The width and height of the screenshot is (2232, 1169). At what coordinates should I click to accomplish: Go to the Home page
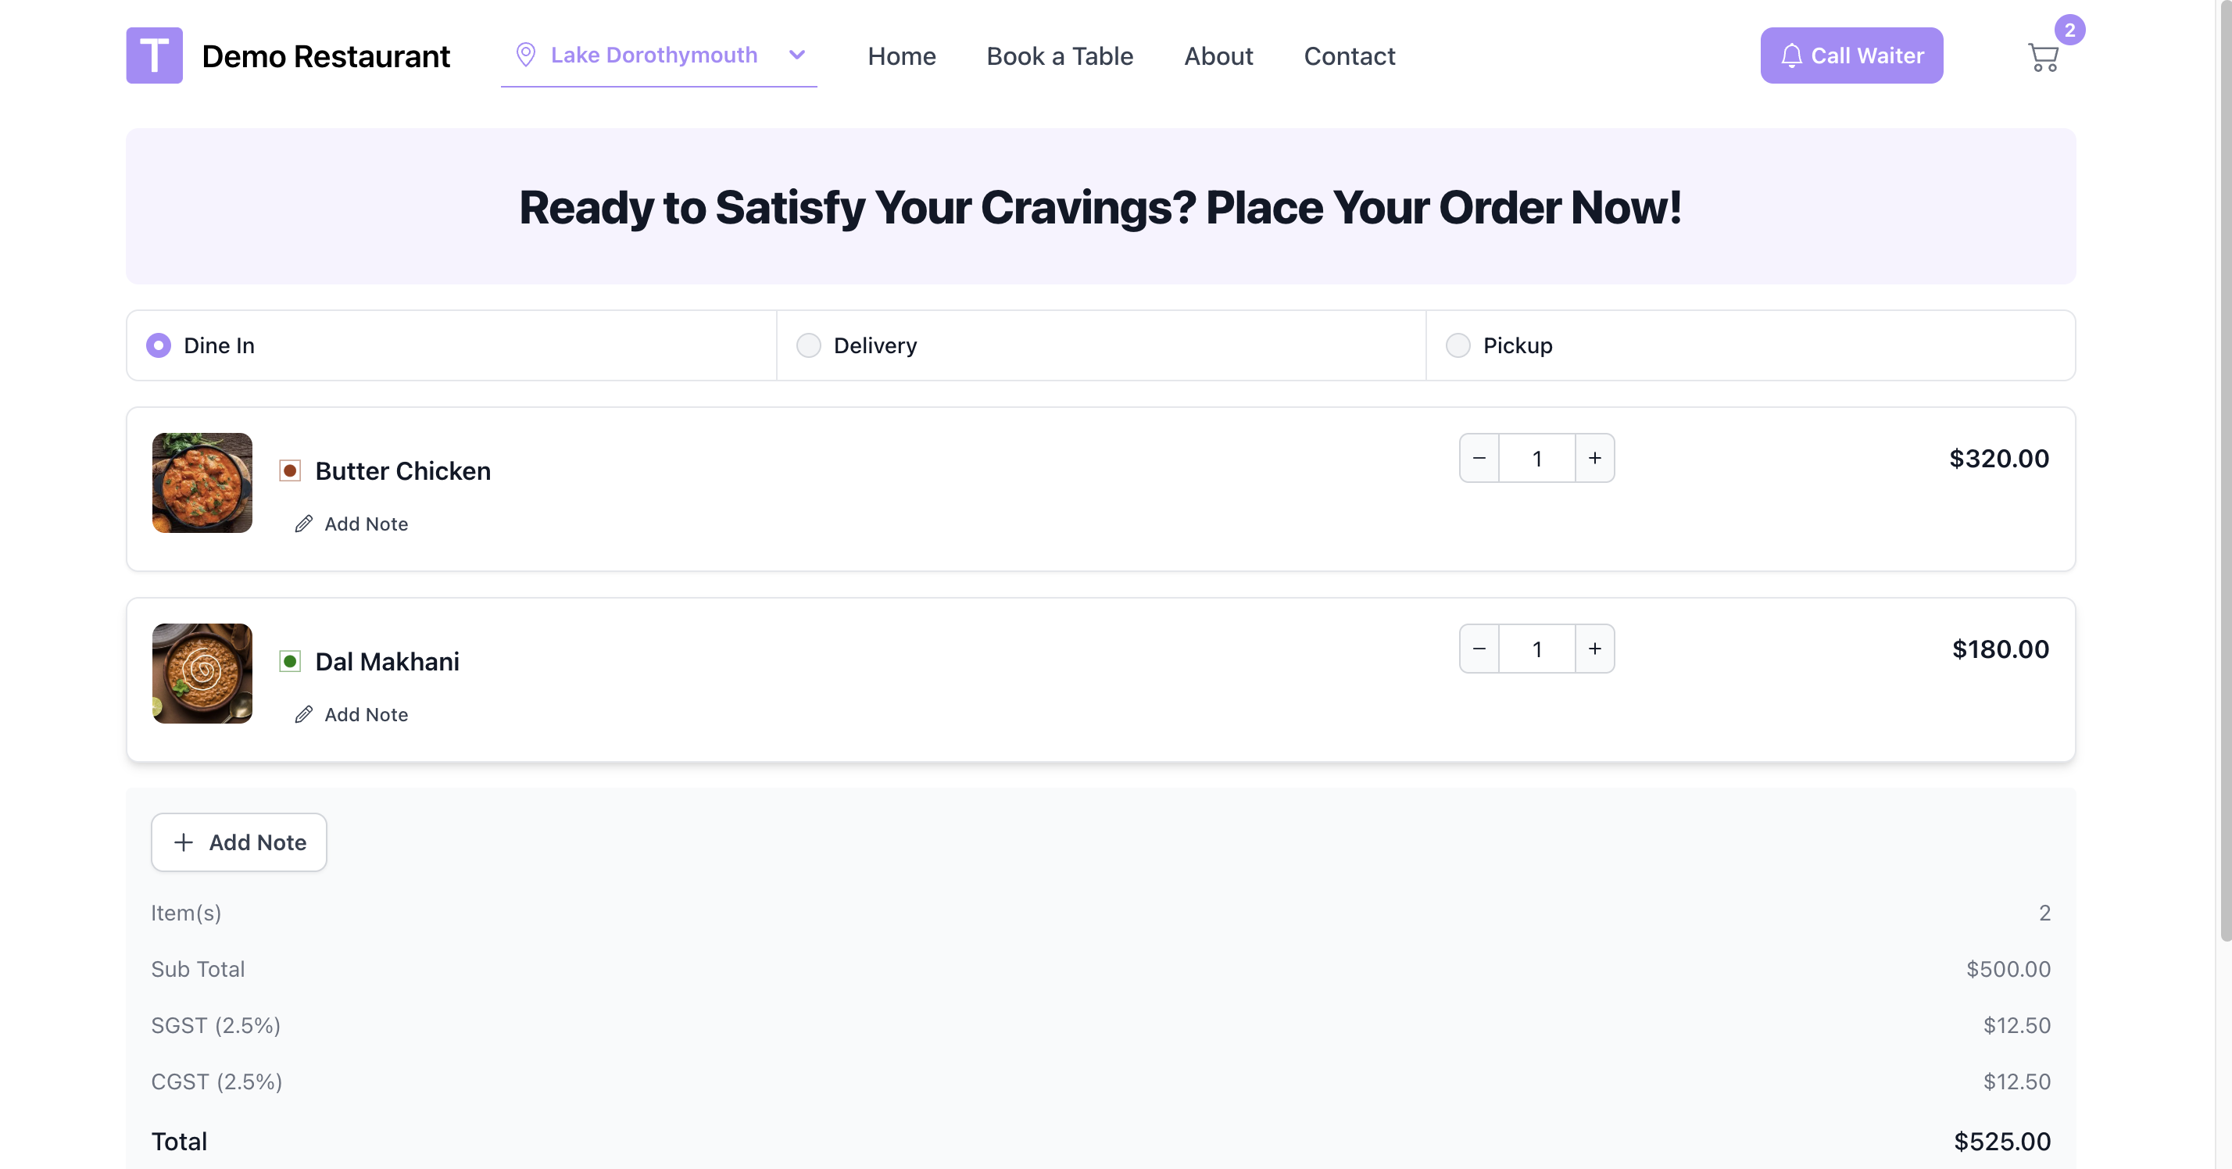[901, 56]
